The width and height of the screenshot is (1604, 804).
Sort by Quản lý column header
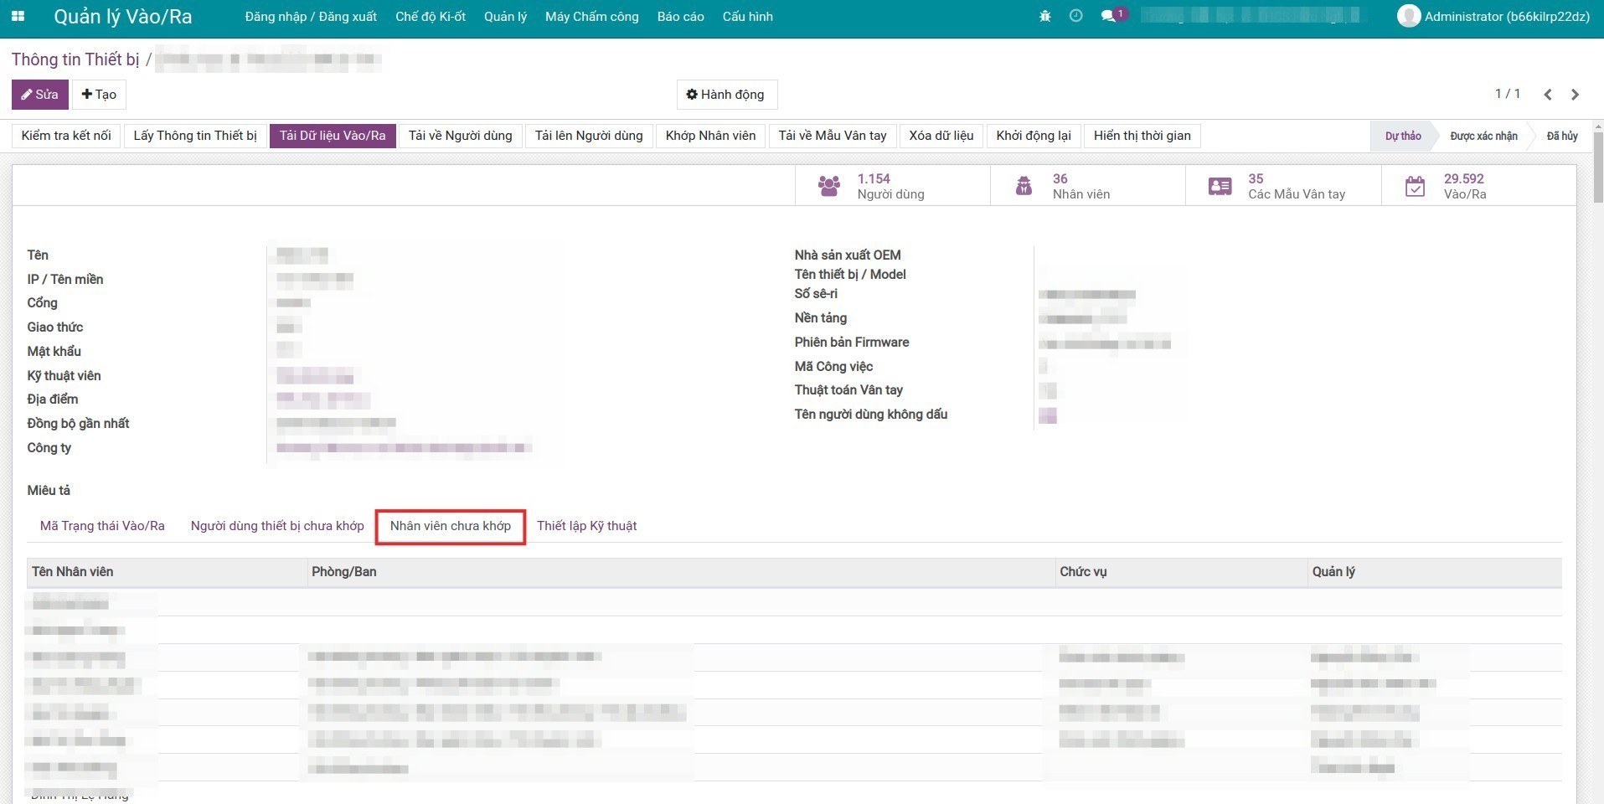pos(1435,572)
